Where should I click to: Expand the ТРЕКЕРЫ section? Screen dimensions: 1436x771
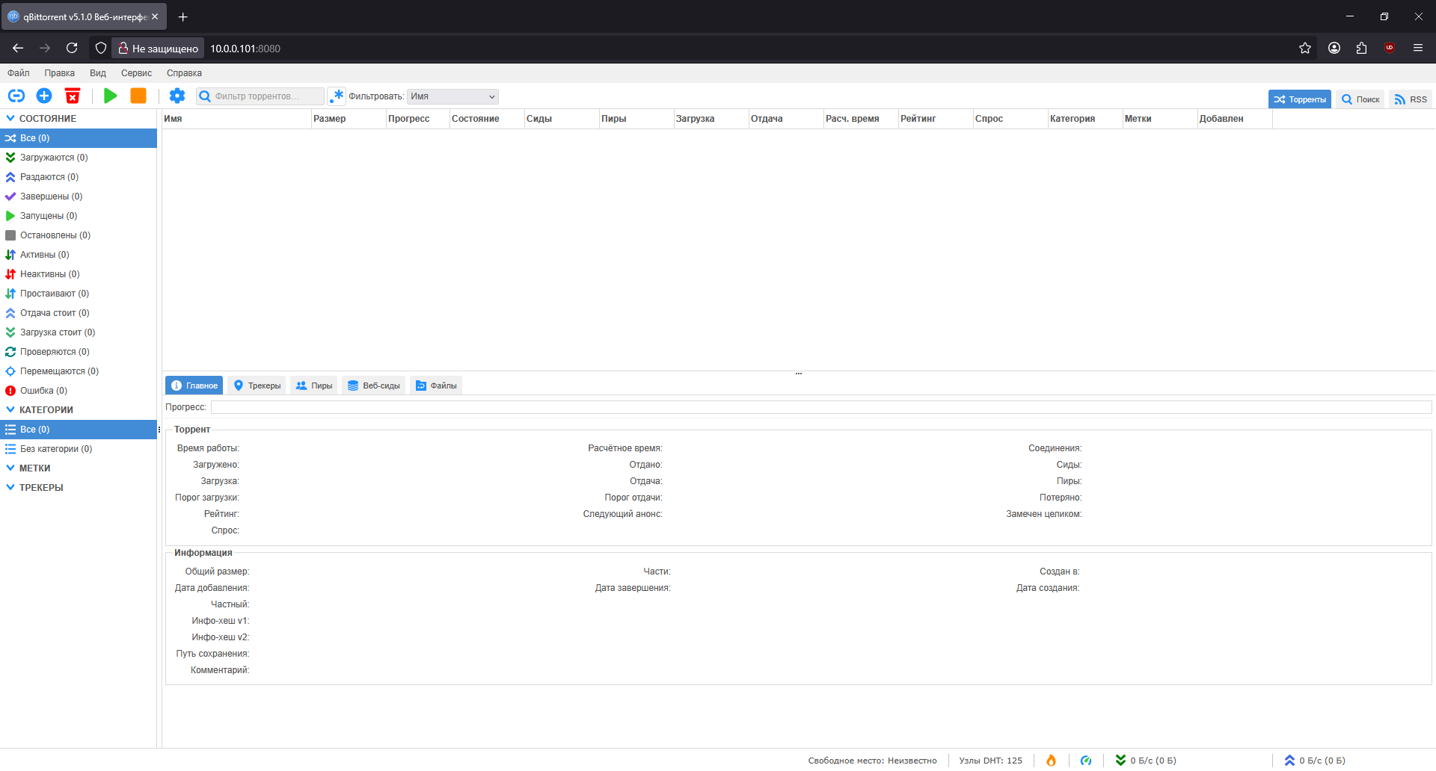pos(10,487)
